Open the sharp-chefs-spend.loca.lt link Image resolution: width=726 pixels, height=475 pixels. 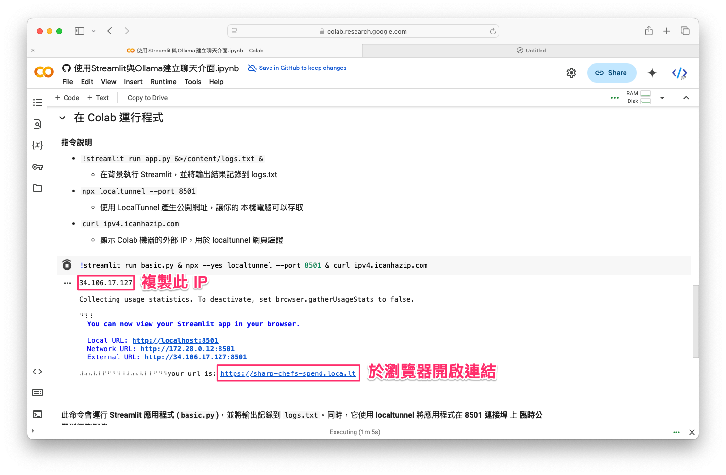288,373
